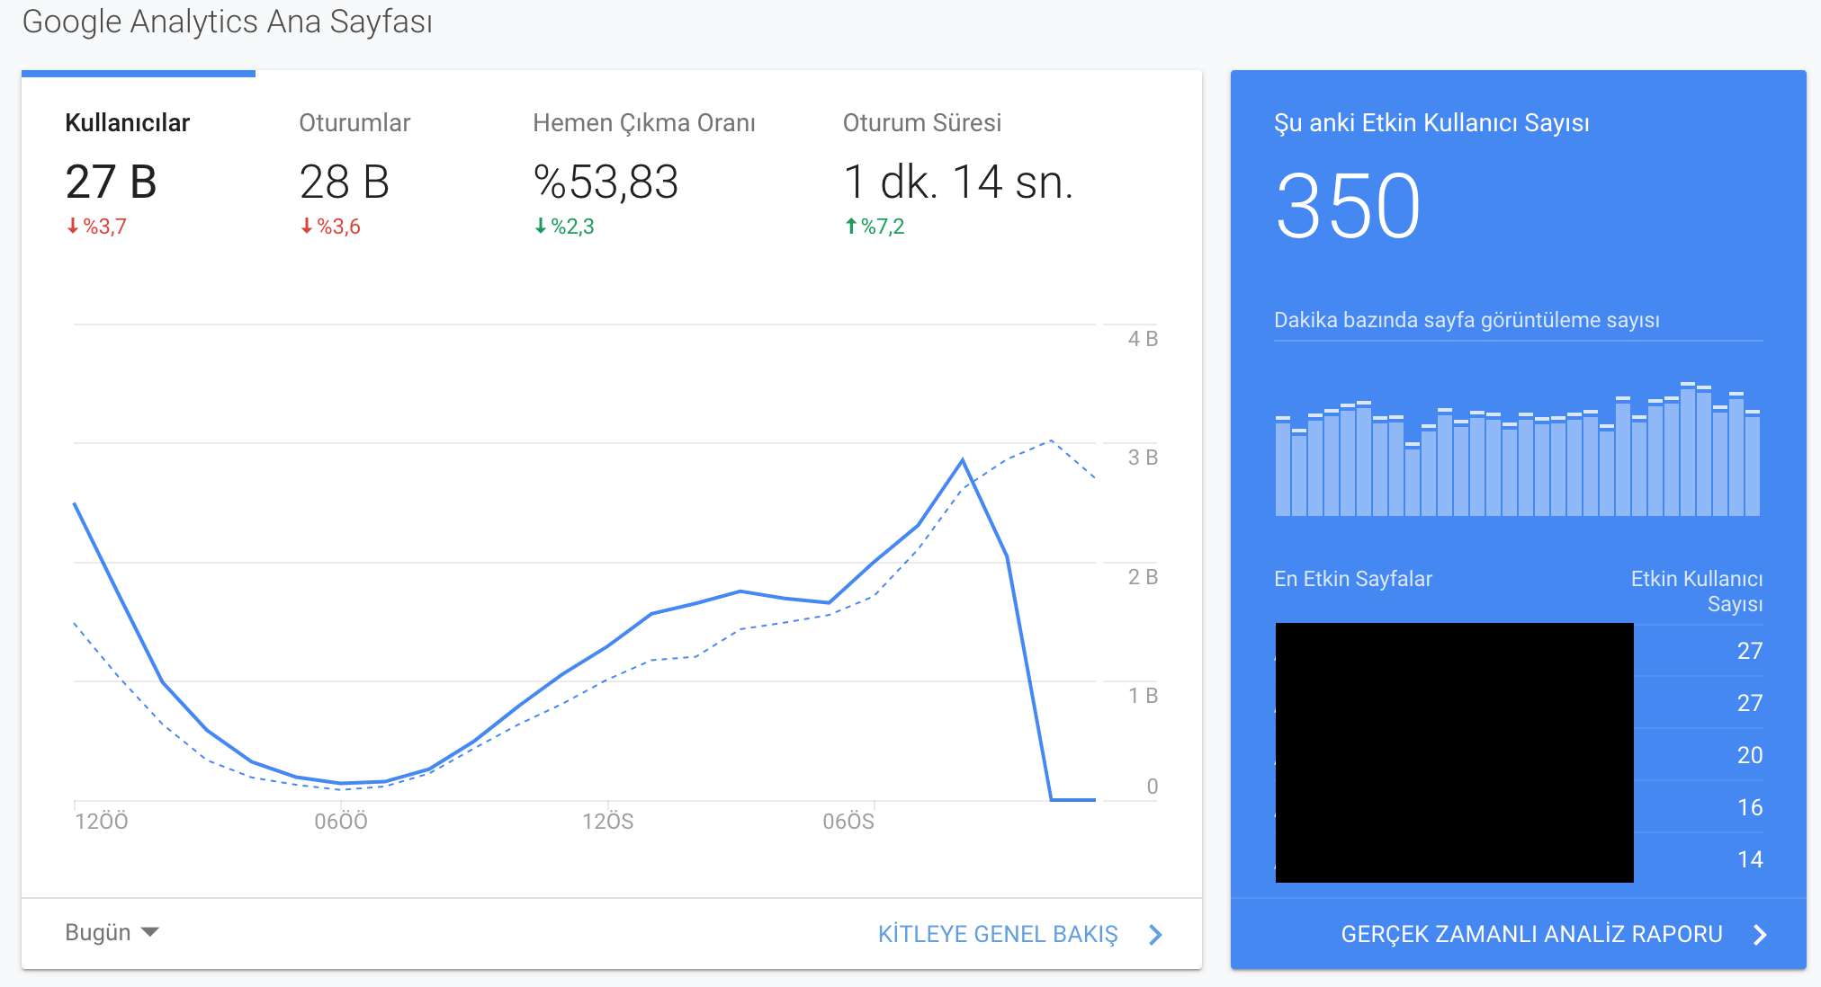Click the %53,83 bounce rate value
The height and width of the screenshot is (987, 1821).
click(x=606, y=182)
